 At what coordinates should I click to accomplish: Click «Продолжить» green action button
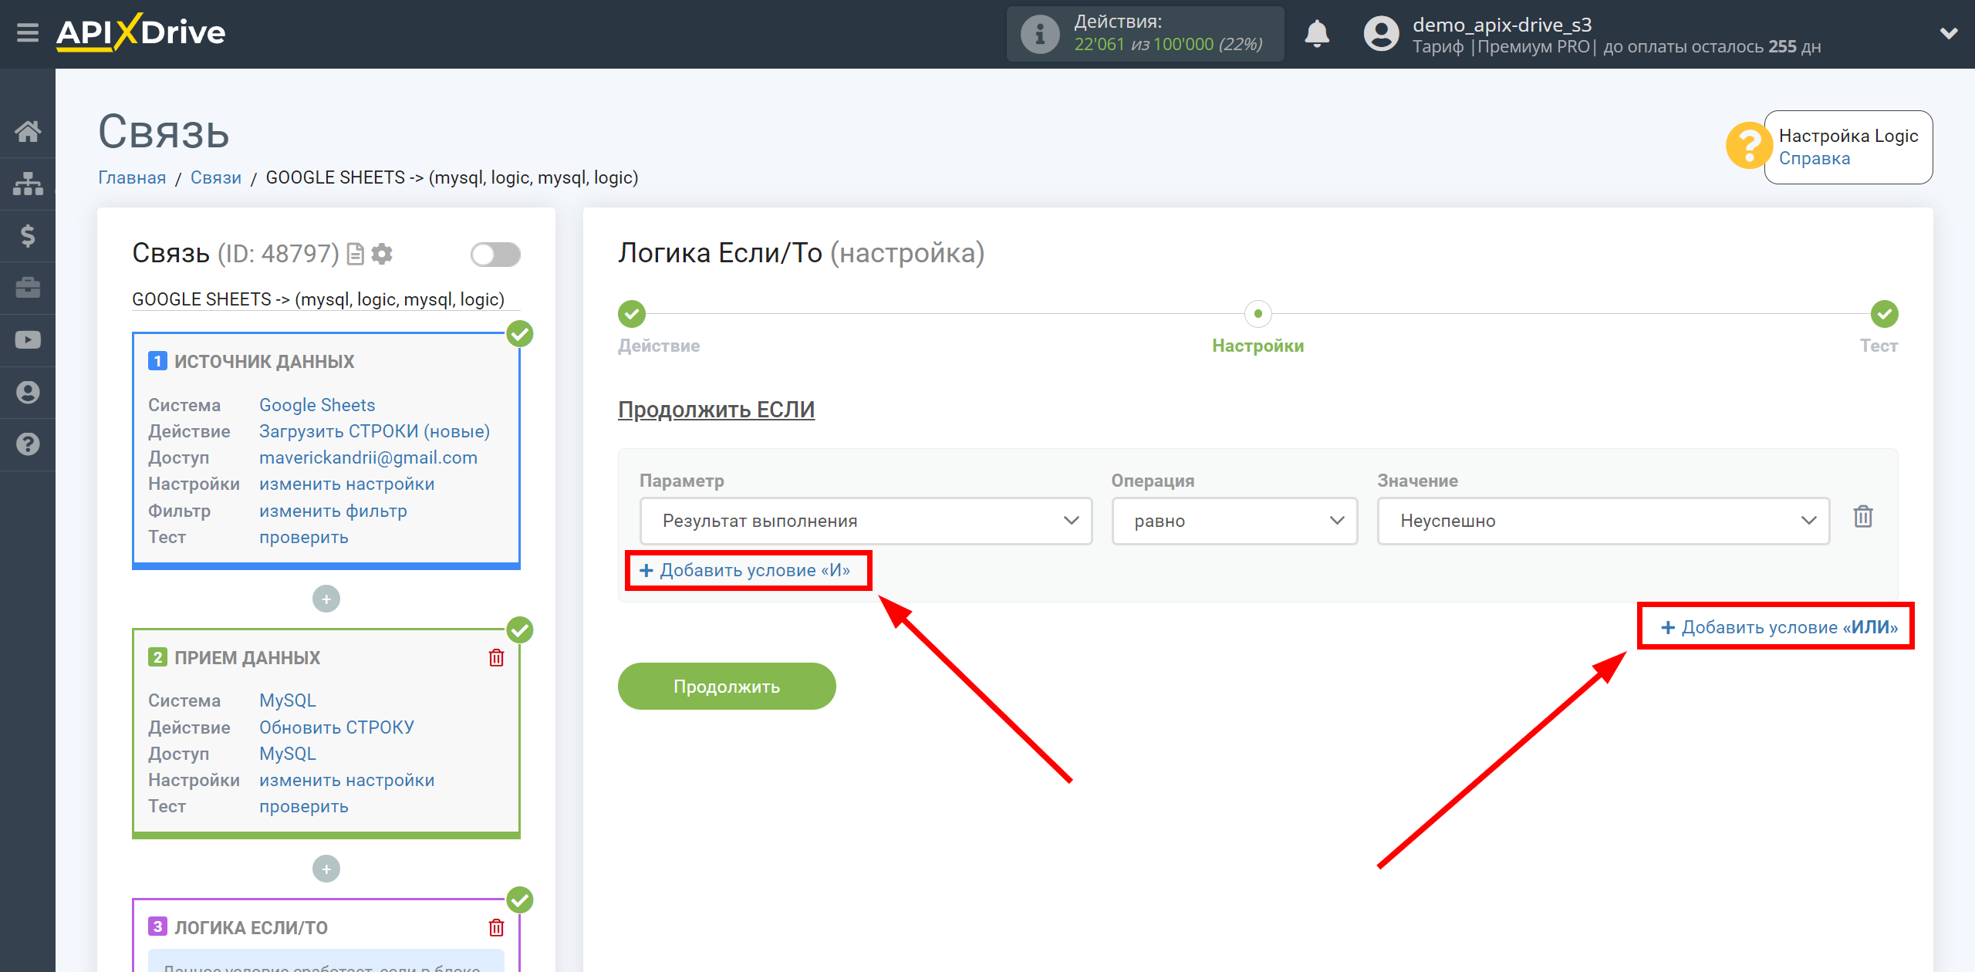coord(729,687)
